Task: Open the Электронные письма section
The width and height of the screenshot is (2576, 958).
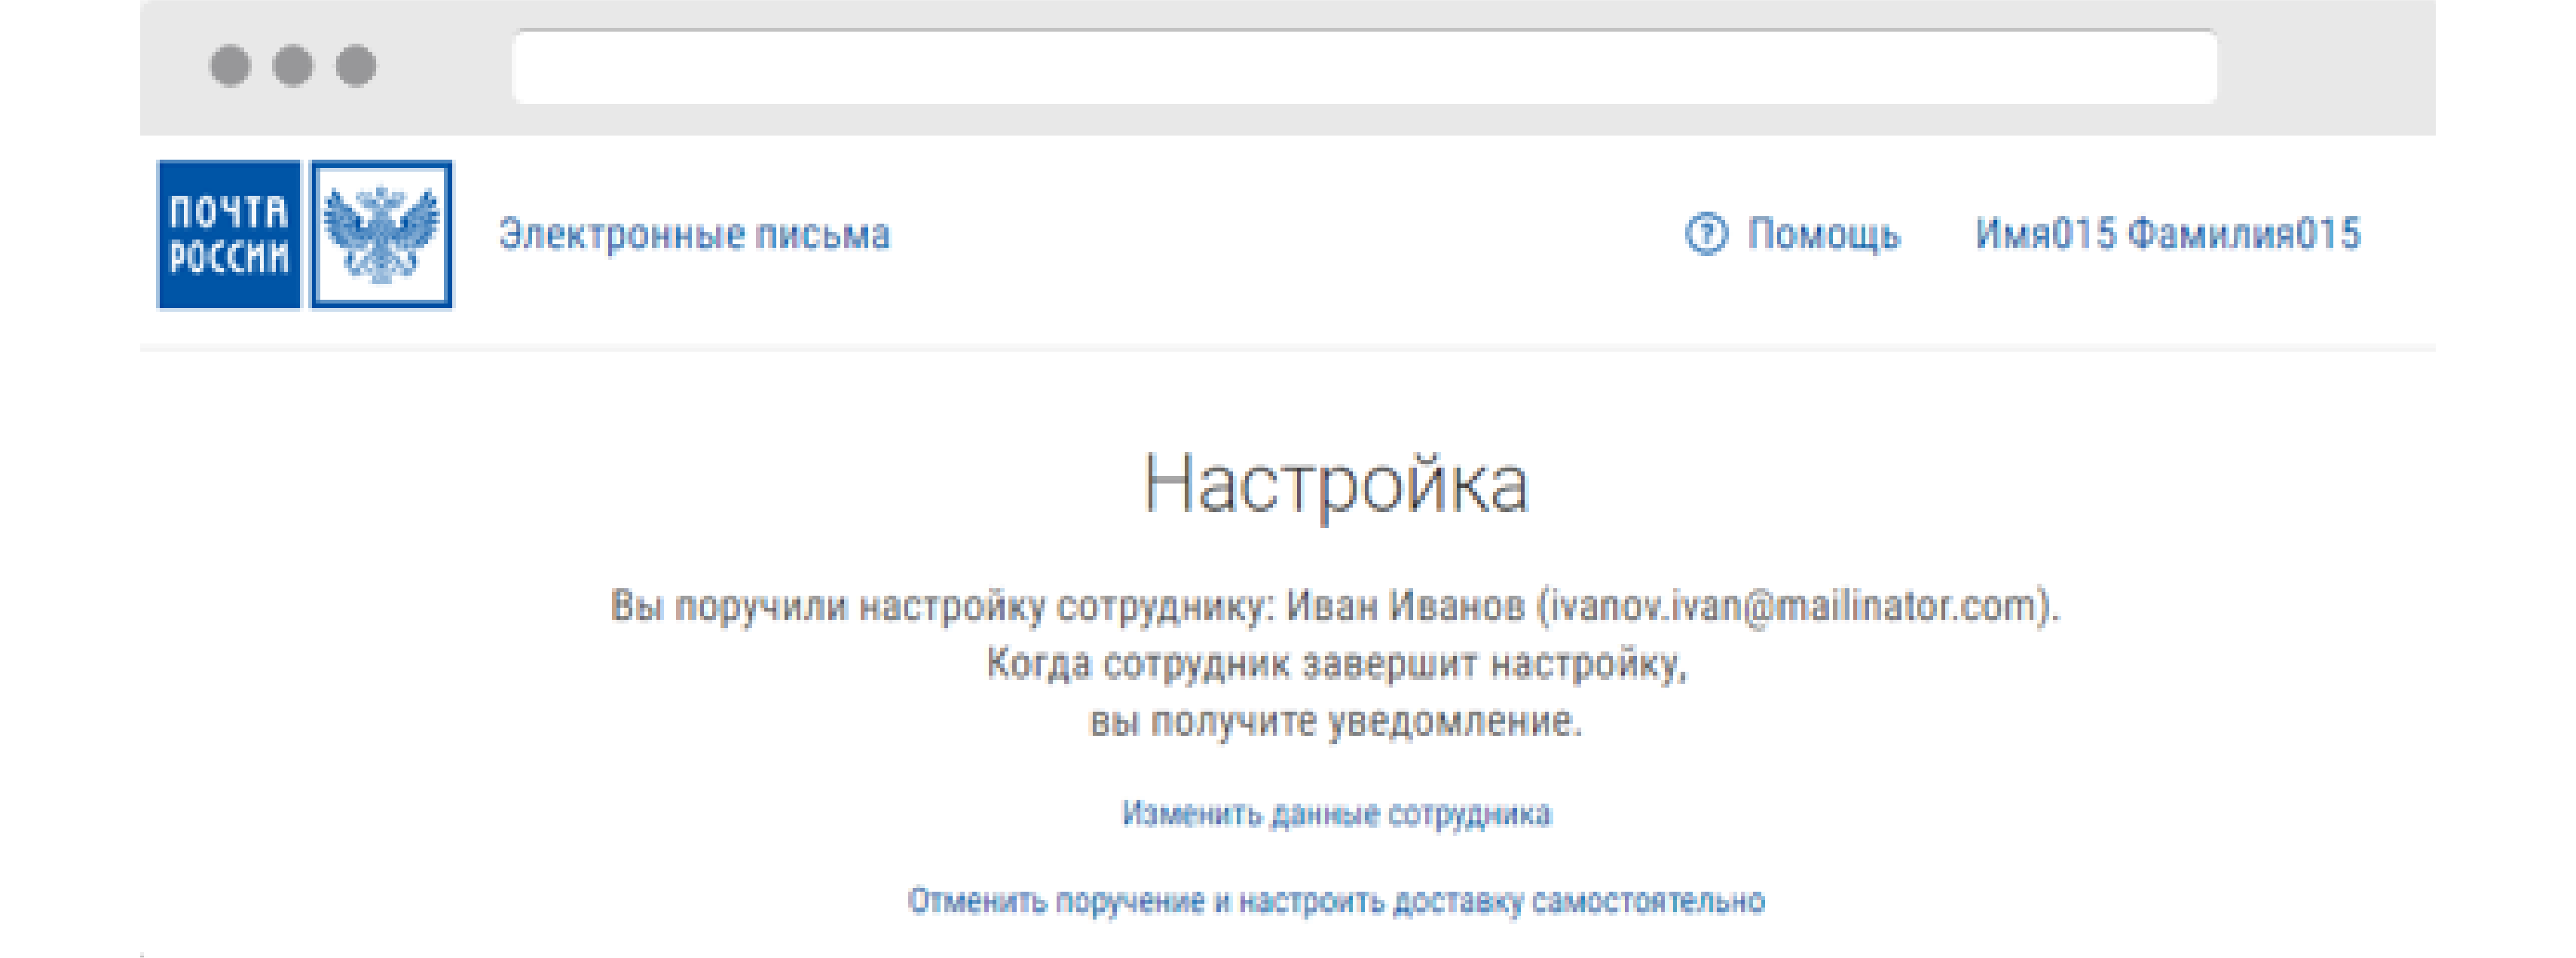Action: click(x=694, y=233)
